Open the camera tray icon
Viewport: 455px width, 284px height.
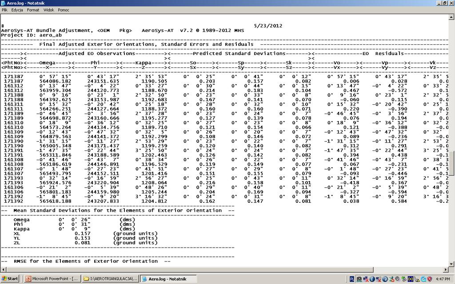coord(359,279)
